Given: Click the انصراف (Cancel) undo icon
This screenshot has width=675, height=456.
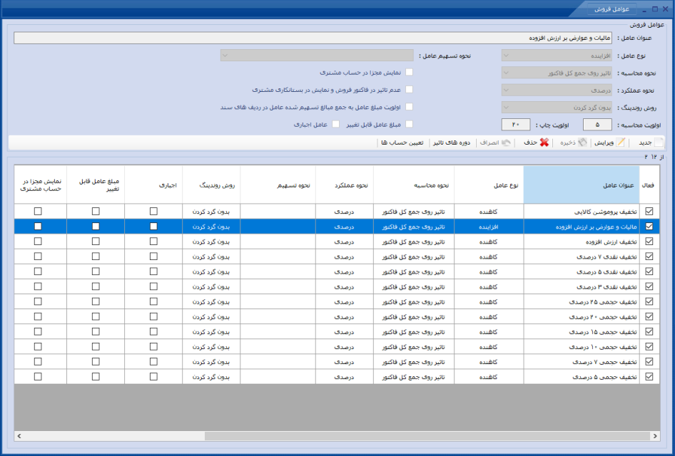Looking at the screenshot, I should [507, 142].
